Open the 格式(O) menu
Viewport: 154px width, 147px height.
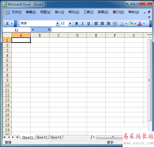[x=74, y=12]
